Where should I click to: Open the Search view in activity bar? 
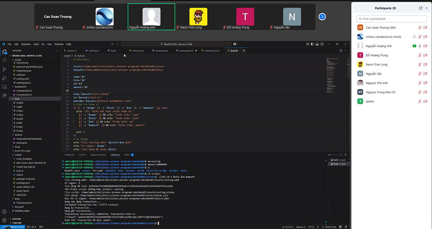click(4, 60)
